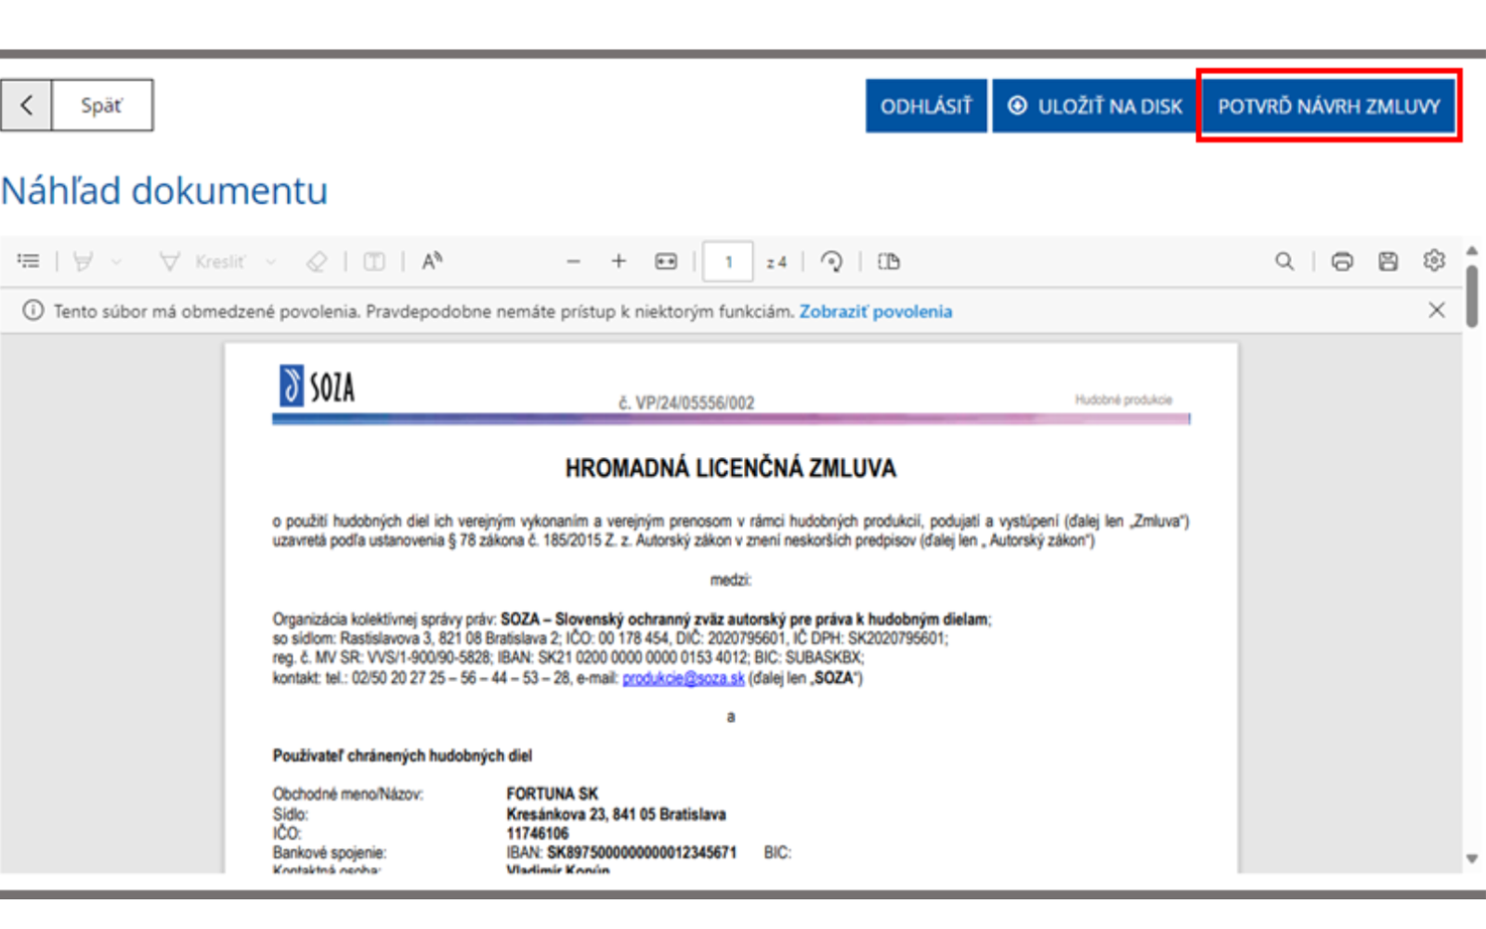Dismiss the limited permissions notification

click(1437, 310)
